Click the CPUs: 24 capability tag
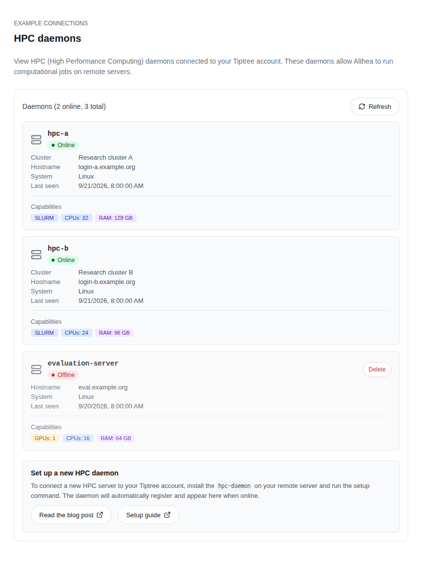This screenshot has width=422, height=567. click(76, 333)
